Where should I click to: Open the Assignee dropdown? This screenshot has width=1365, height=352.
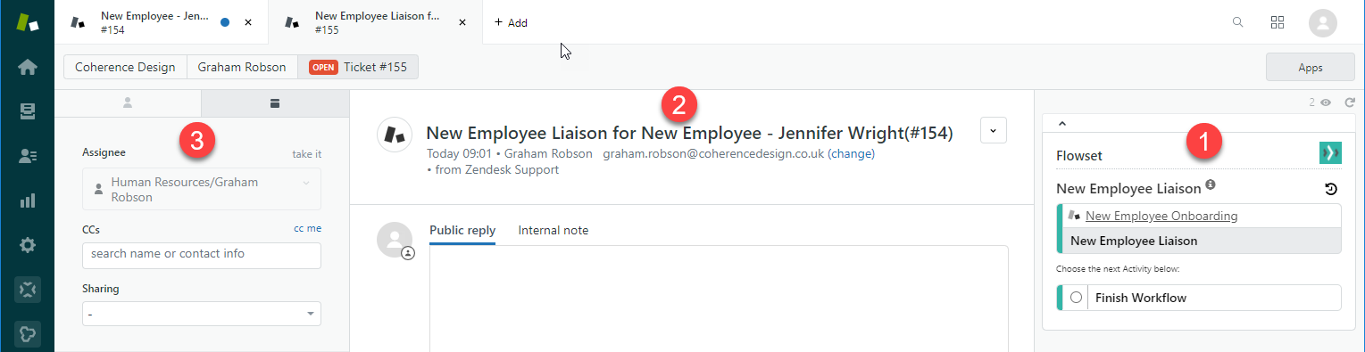(201, 189)
